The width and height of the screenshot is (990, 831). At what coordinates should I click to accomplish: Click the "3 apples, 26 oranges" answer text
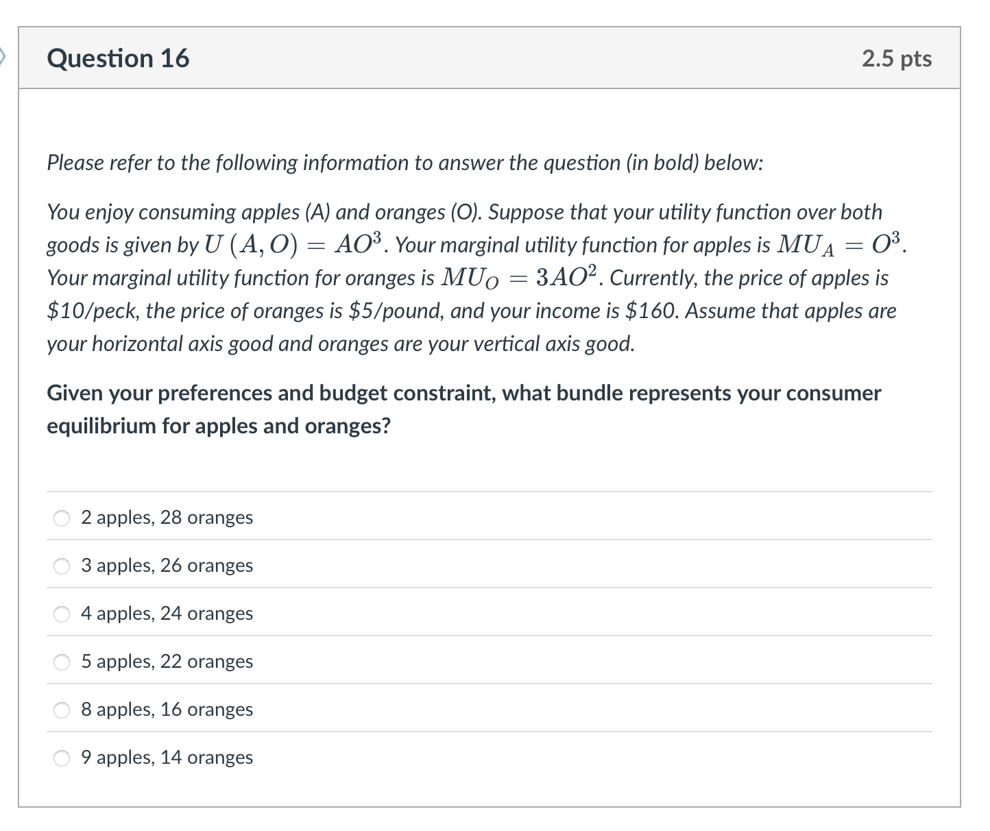point(167,566)
